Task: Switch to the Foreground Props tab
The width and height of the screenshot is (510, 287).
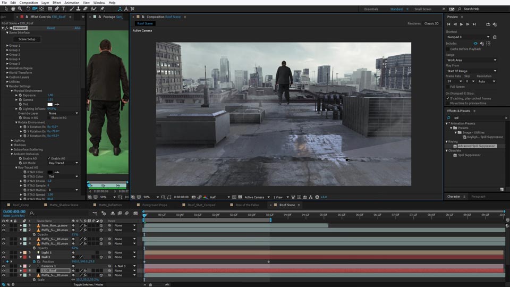Action: pos(154,205)
